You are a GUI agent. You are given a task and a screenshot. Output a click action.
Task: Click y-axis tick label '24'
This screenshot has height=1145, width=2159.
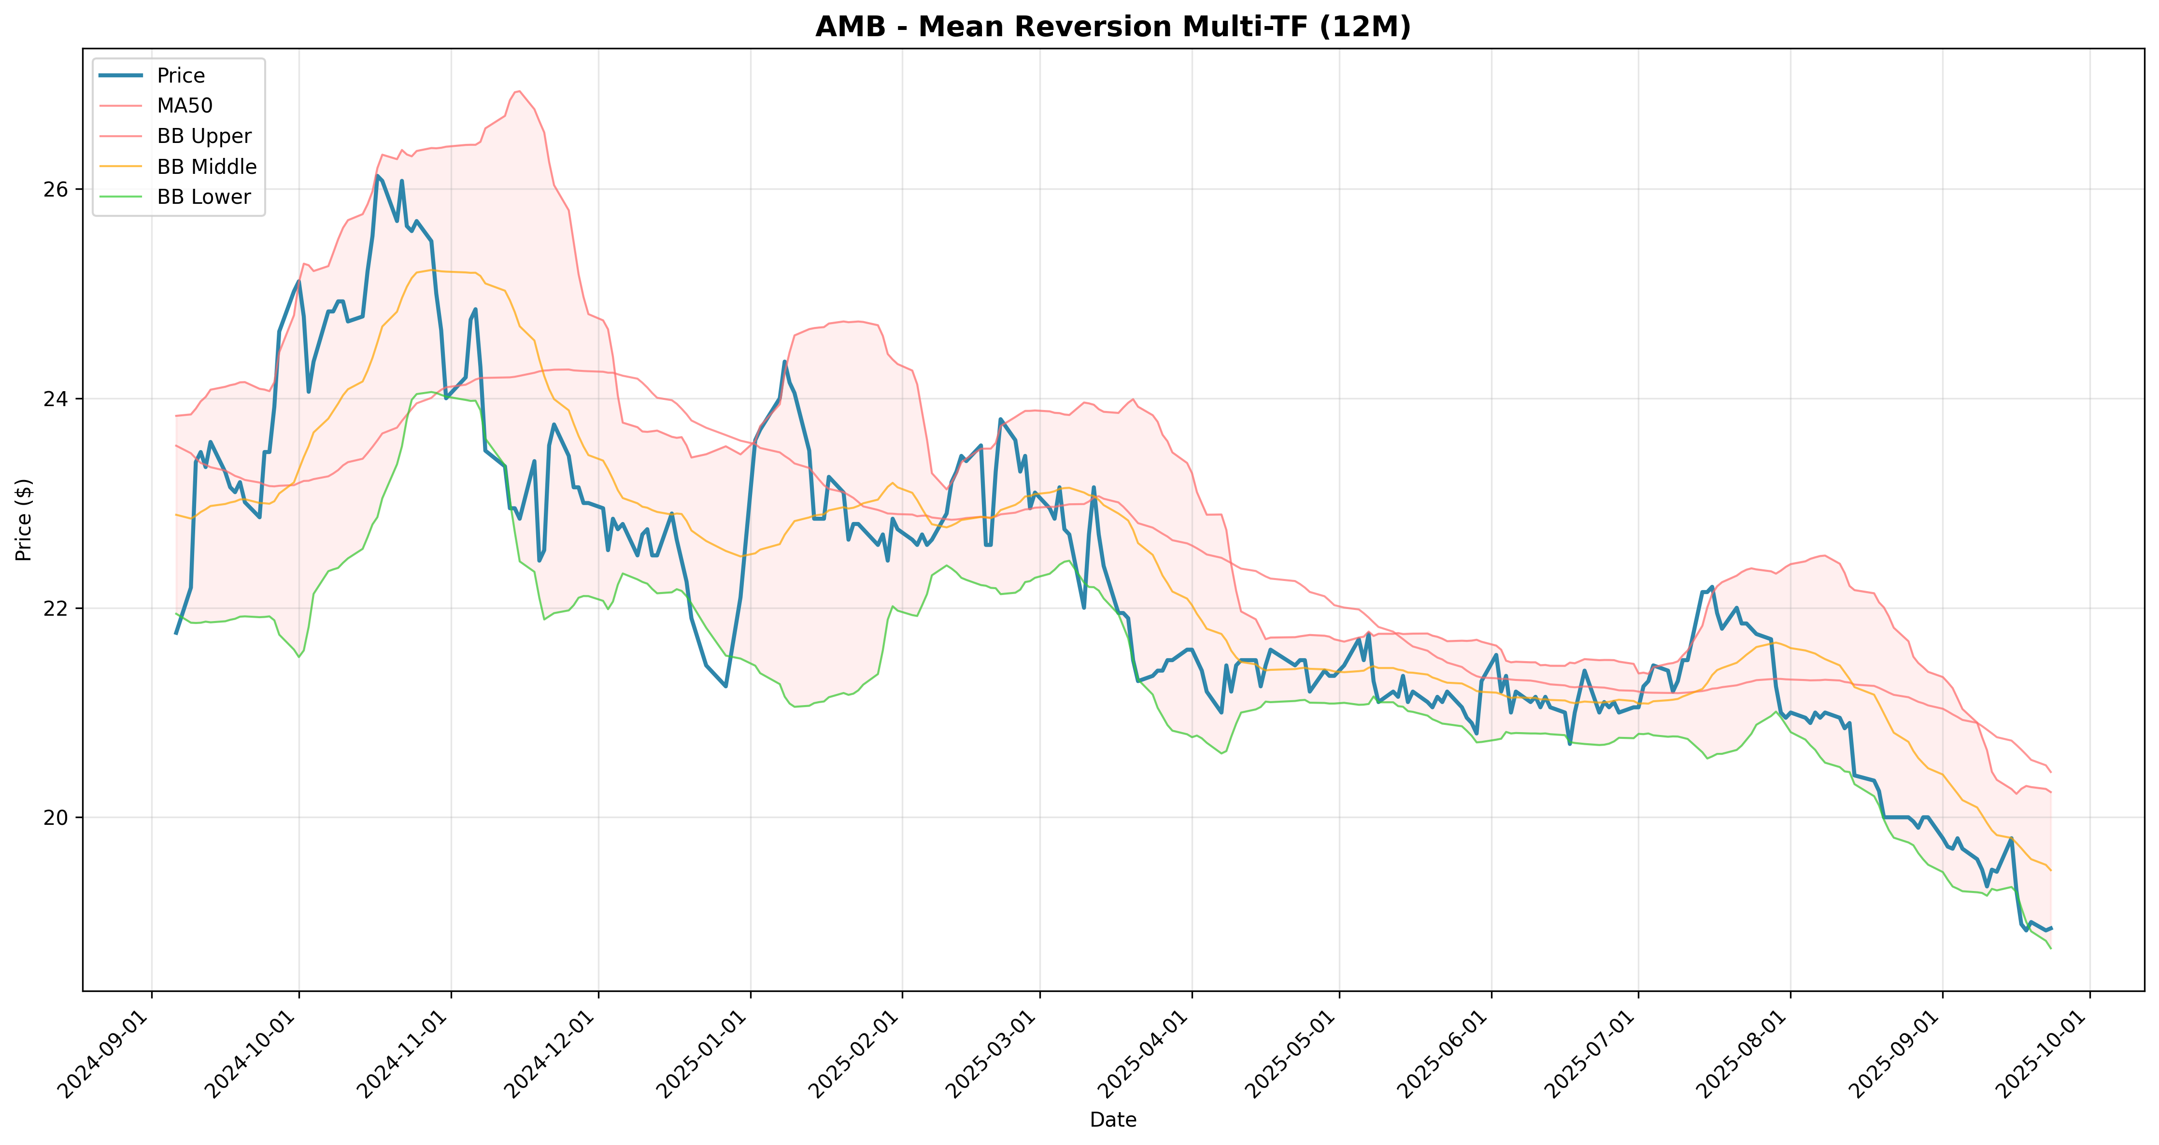(x=56, y=399)
